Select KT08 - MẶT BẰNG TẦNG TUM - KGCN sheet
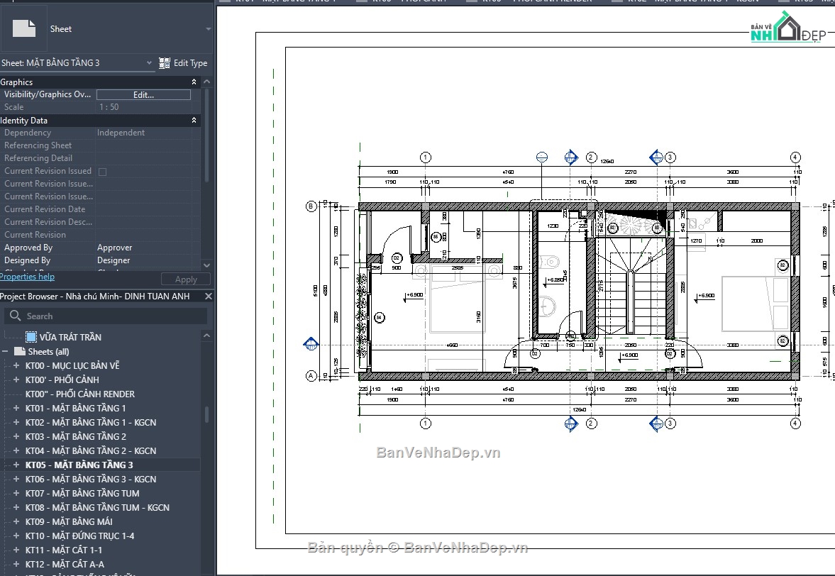835x576 pixels. click(97, 507)
